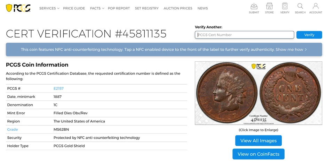
Task: Open the Pop Report menu item
Action: coord(119,8)
